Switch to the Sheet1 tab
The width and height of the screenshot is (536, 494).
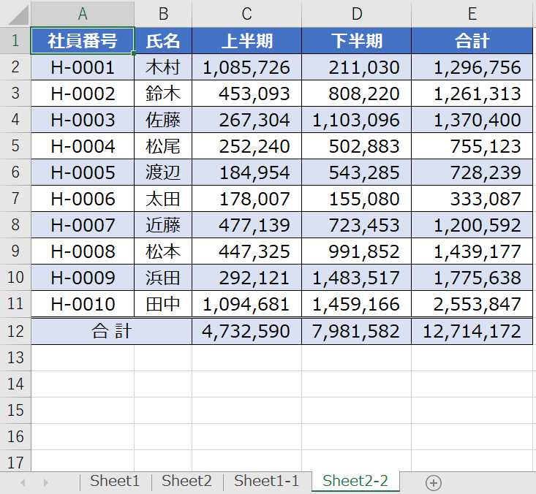[x=115, y=481]
